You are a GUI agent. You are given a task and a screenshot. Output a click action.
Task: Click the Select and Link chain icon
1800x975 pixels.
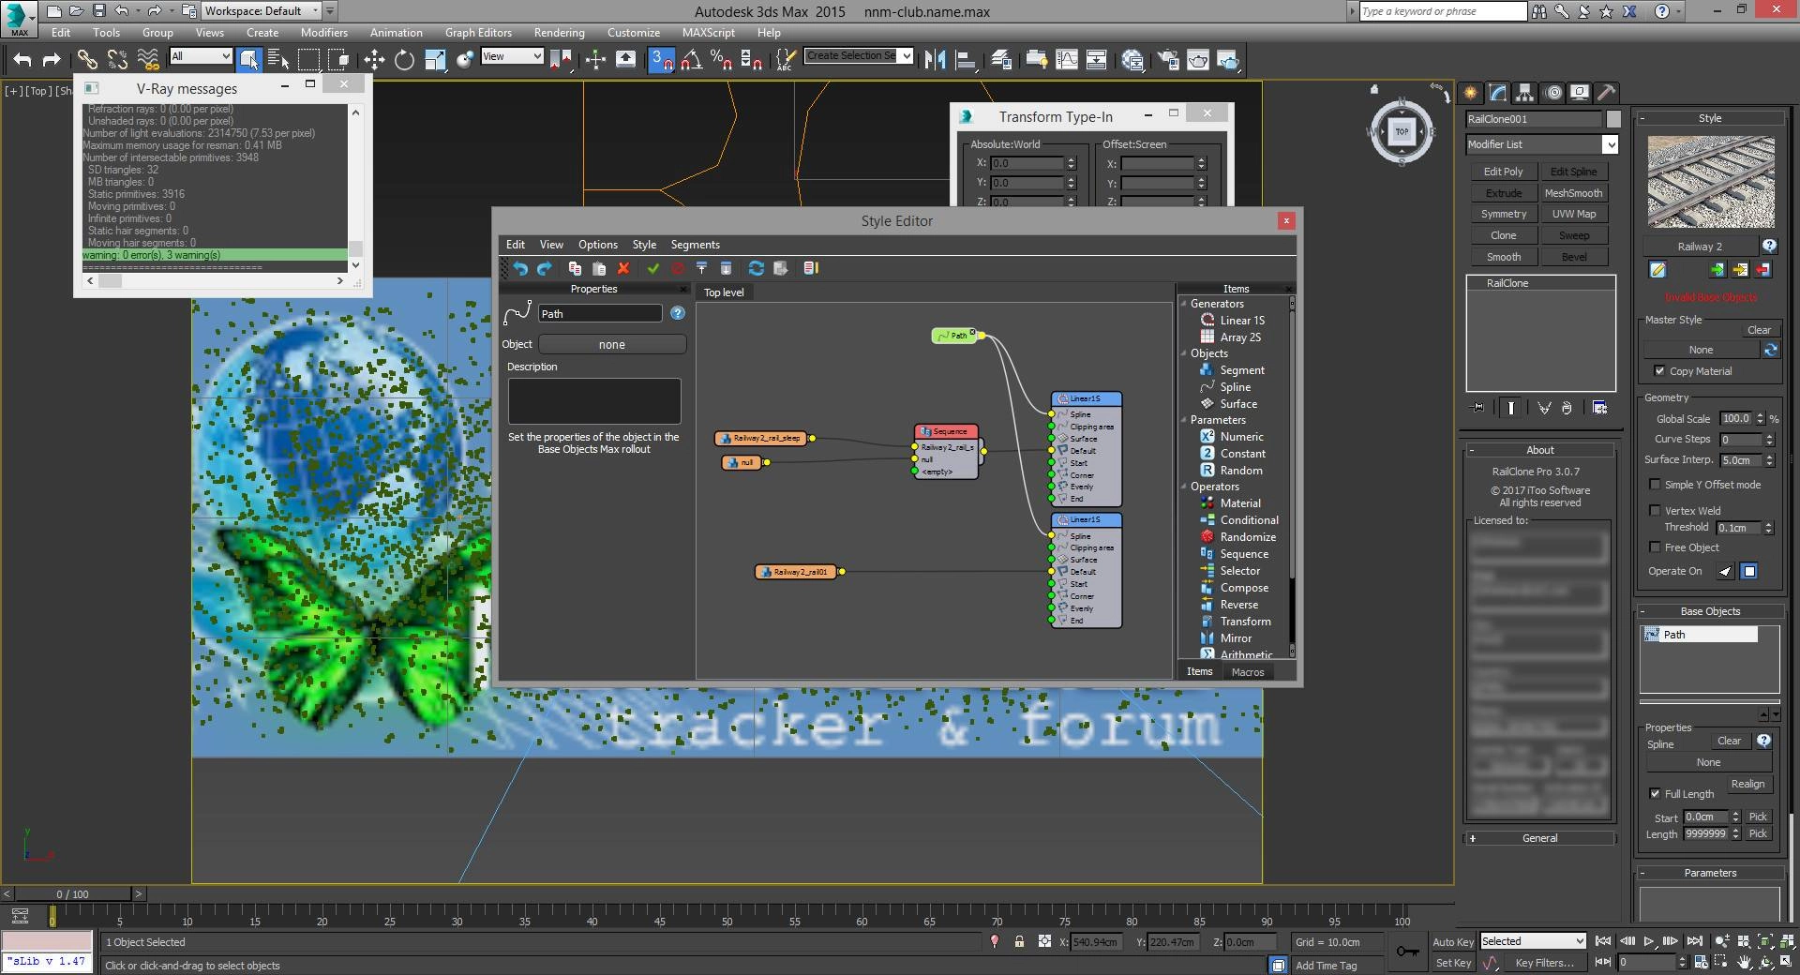click(87, 60)
